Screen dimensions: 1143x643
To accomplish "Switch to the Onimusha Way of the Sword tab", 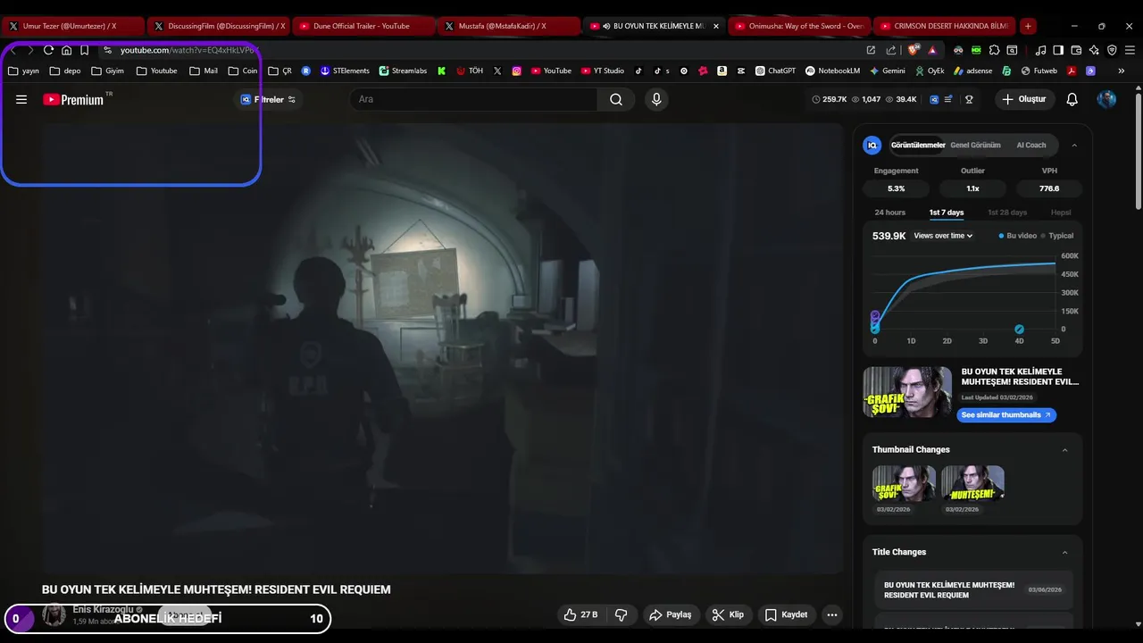I will pyautogui.click(x=797, y=26).
